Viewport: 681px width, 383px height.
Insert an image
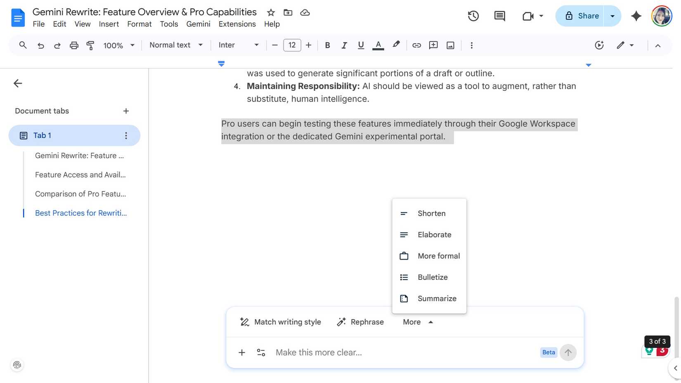450,45
